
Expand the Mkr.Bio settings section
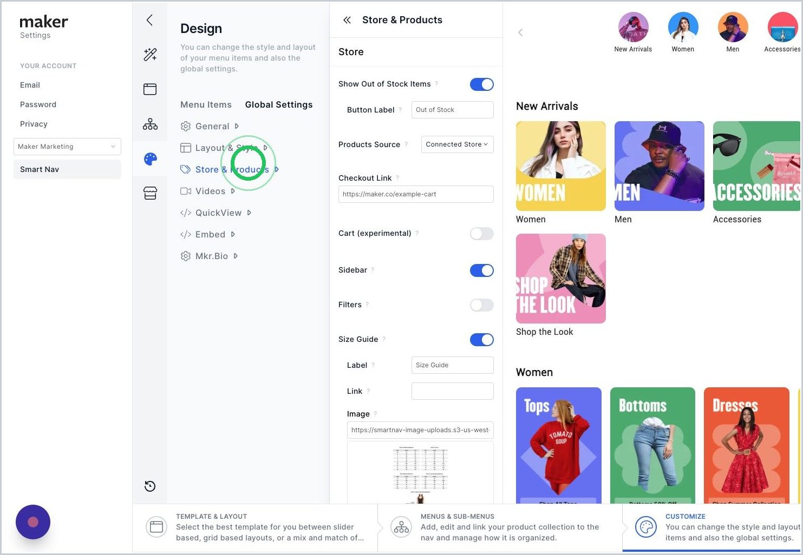tap(209, 256)
